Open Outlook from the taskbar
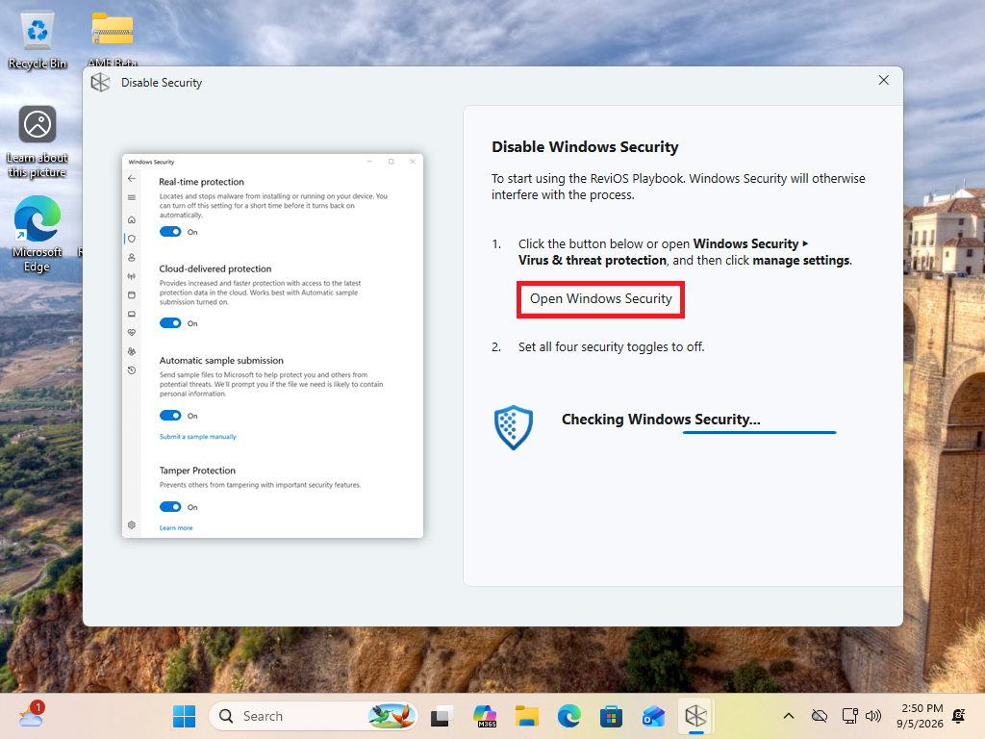985x739 pixels. [x=653, y=716]
